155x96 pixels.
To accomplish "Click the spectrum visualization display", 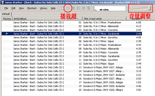I will 110,8.
